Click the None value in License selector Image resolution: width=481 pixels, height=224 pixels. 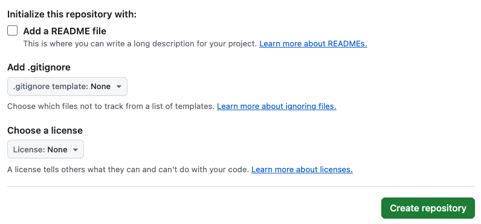[x=57, y=150]
